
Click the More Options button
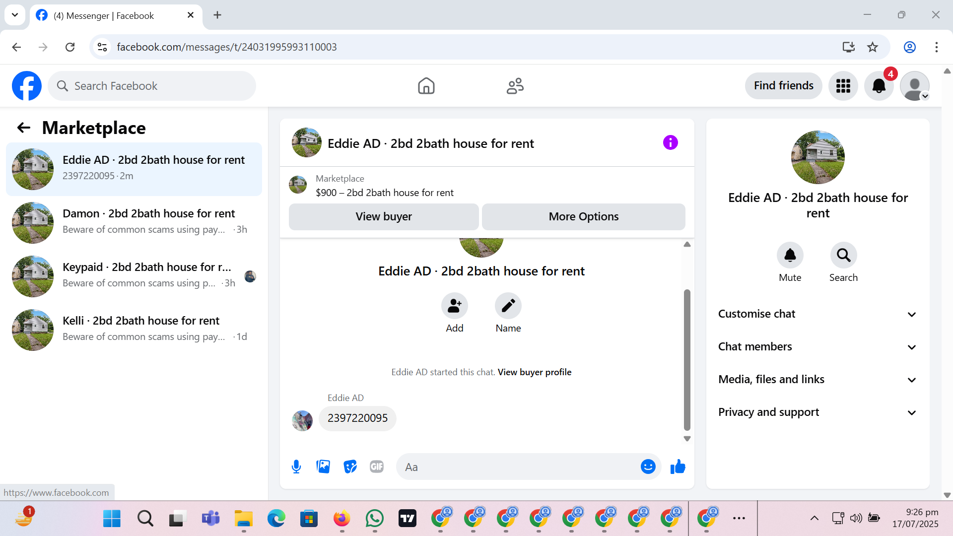point(584,217)
